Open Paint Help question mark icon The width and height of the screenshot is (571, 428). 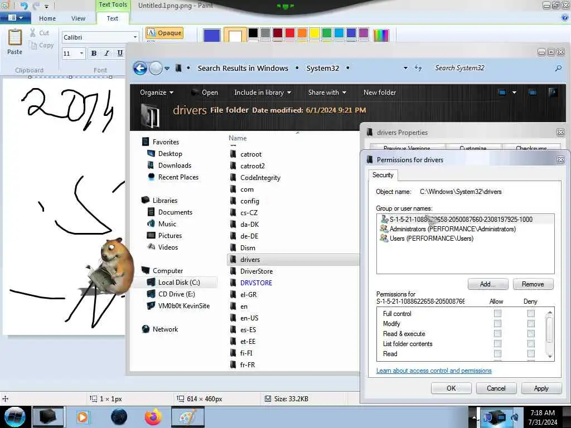coord(565,17)
